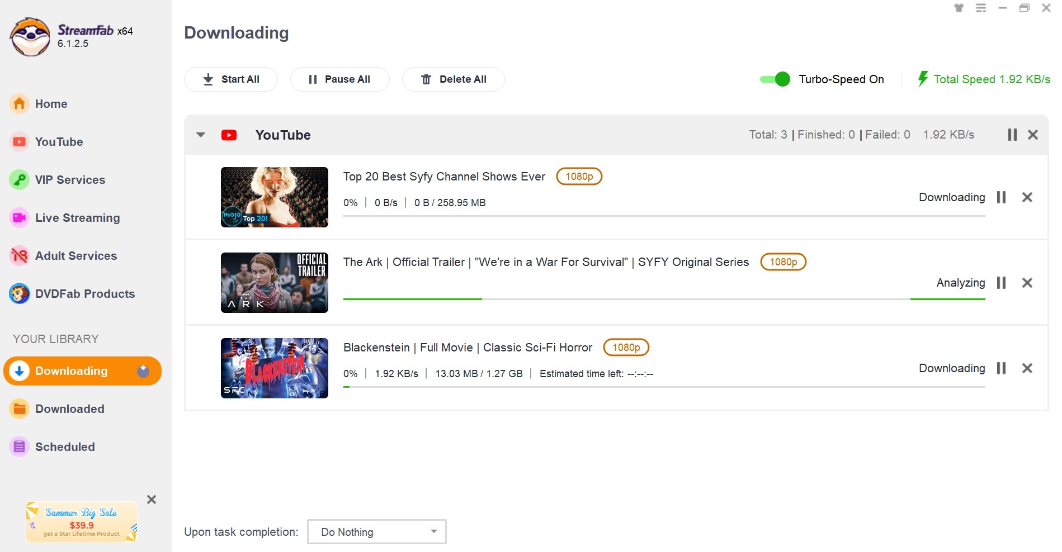Screen dimensions: 1062x552
Task: Open the Scheduled library
Action: (65, 447)
